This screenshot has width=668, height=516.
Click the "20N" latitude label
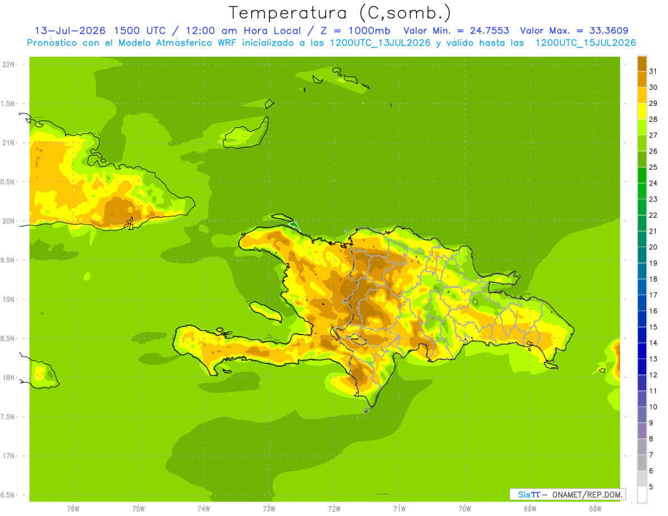[x=8, y=221]
